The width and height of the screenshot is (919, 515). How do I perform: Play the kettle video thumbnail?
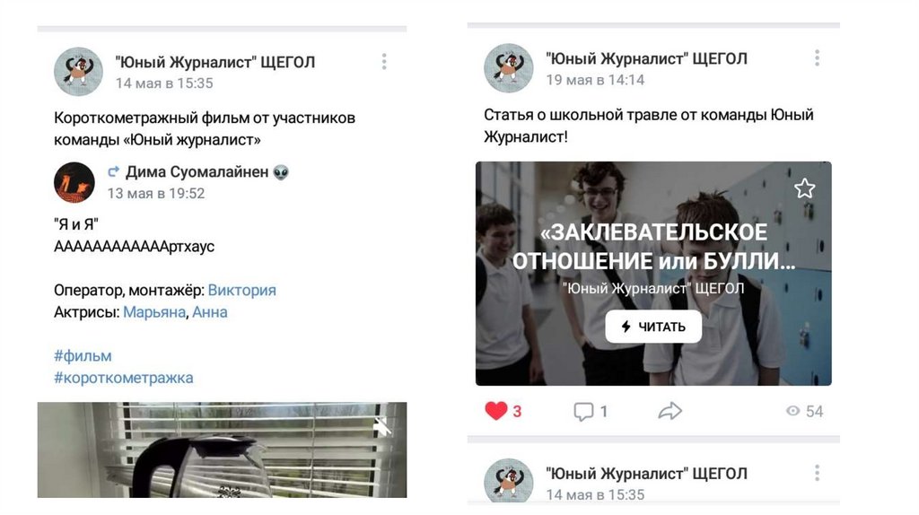click(x=223, y=450)
